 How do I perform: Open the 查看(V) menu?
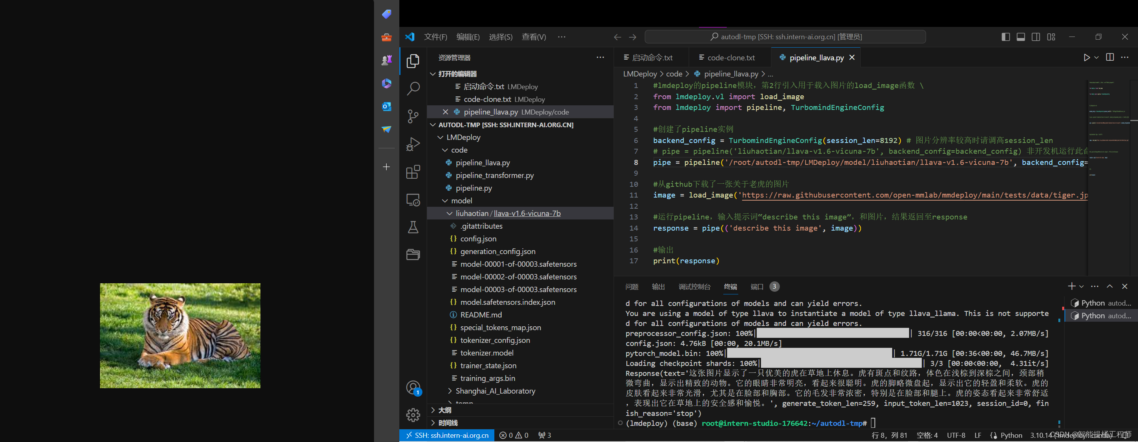(534, 37)
